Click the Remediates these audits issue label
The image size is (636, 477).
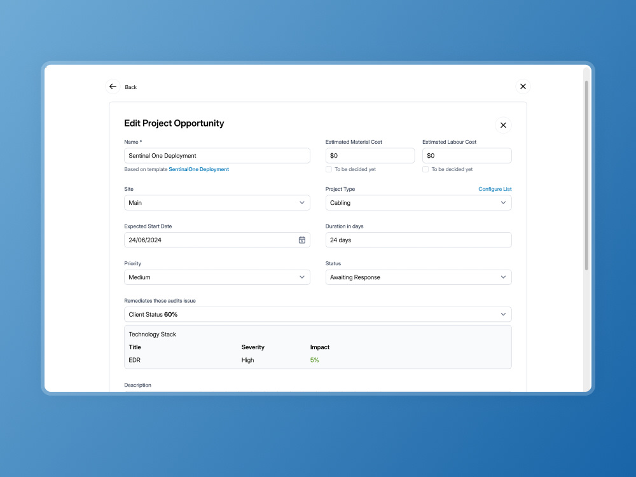160,301
